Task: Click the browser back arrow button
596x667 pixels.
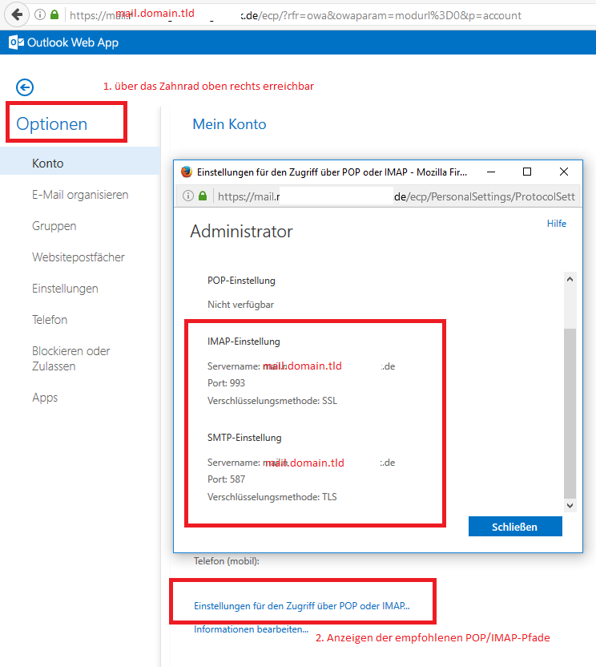Action: [16, 14]
